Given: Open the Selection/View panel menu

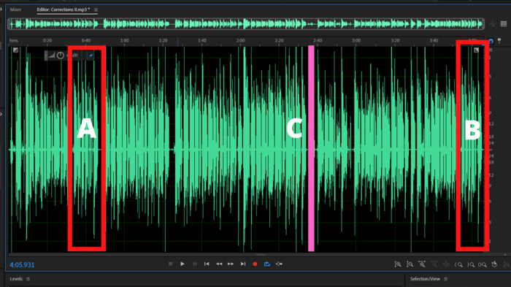Looking at the screenshot, I should point(446,279).
